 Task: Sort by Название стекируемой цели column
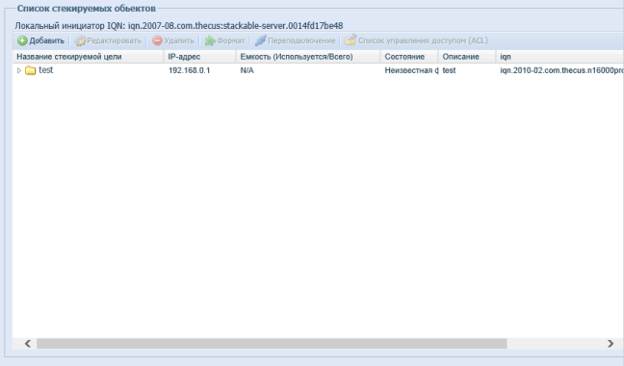88,57
